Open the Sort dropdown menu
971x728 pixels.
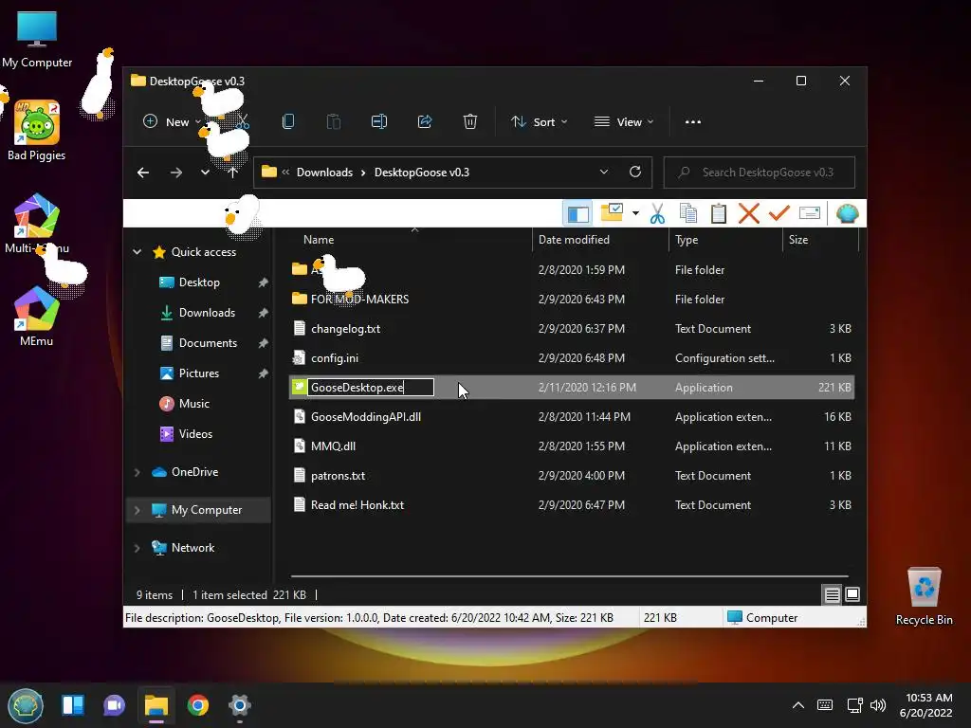539,122
